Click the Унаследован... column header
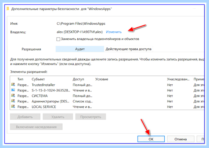The image size is (209, 148). pos(178,79)
